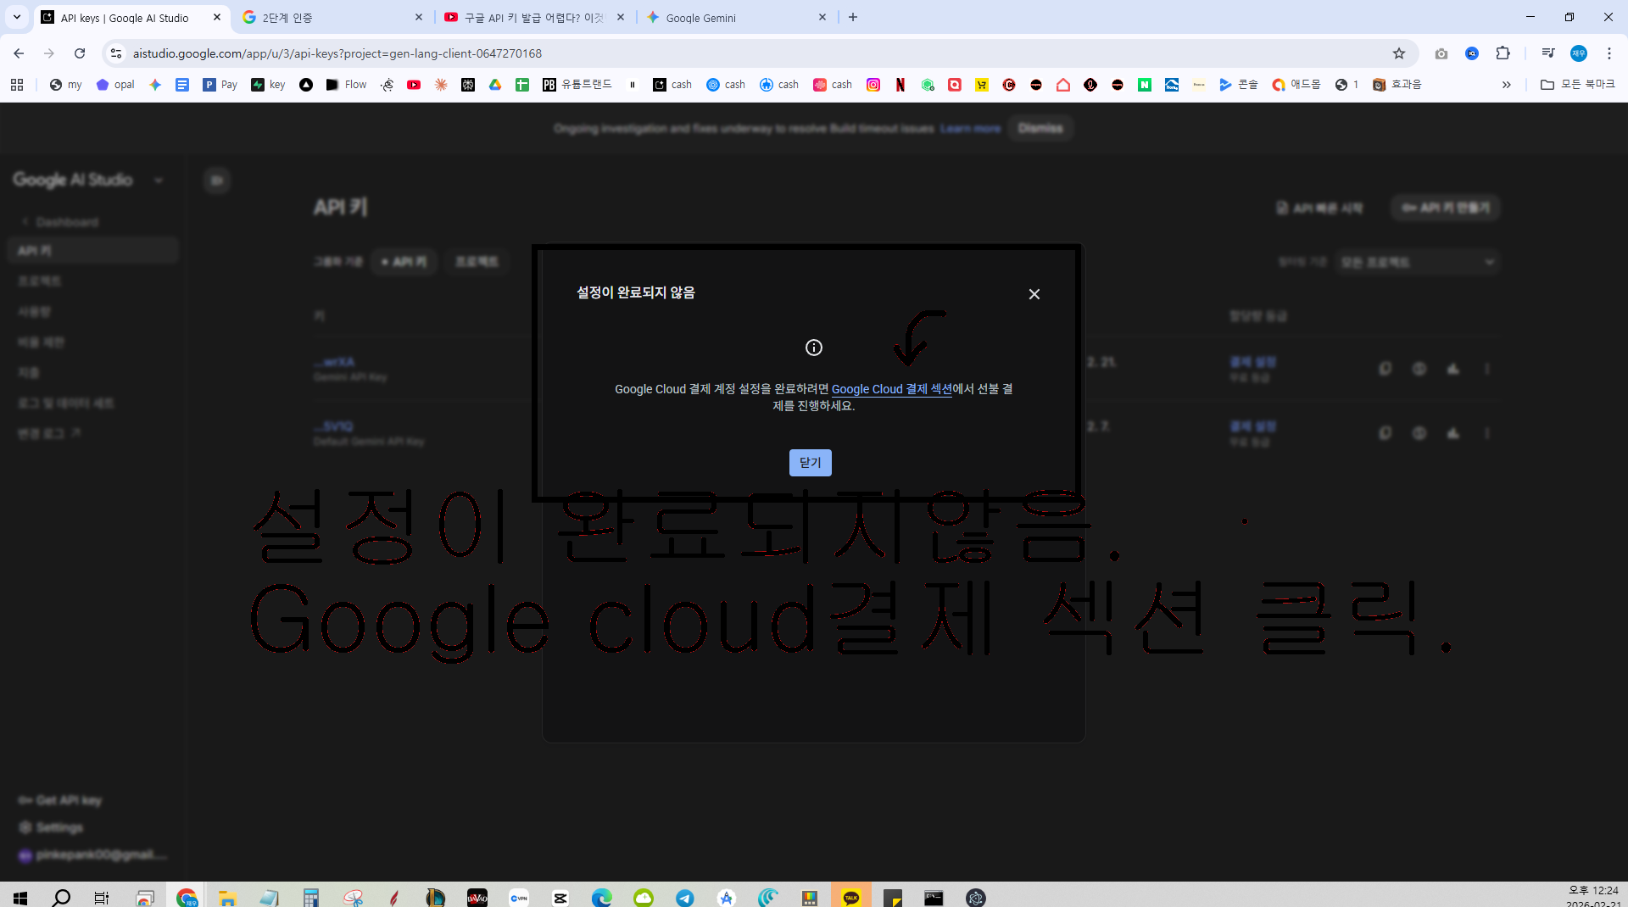Open a new browser tab

pyautogui.click(x=853, y=17)
